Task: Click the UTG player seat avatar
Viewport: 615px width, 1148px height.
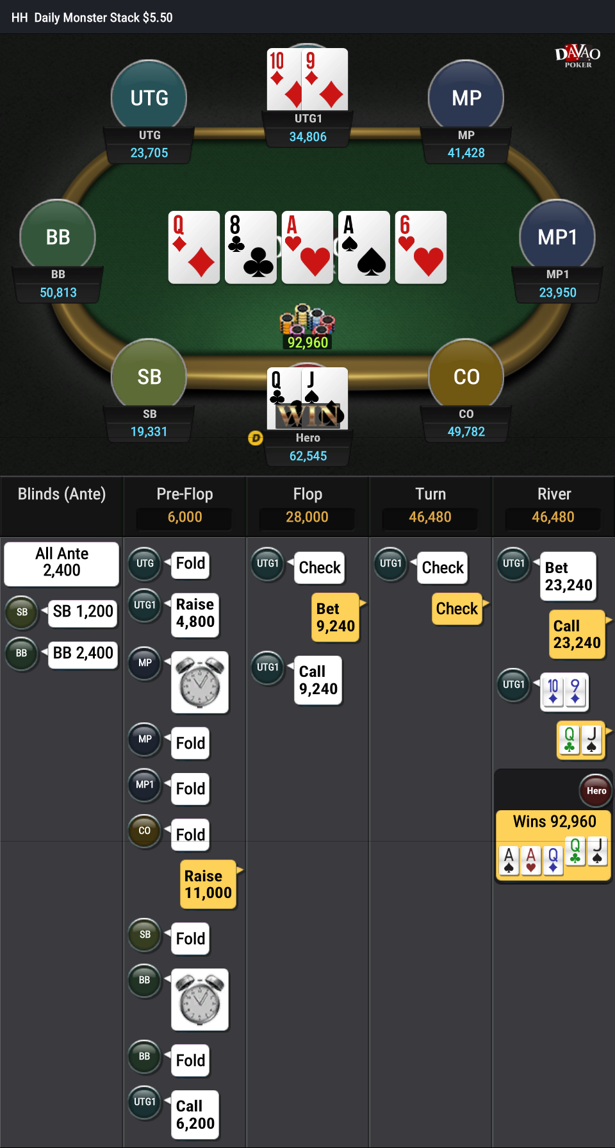Action: click(x=149, y=97)
